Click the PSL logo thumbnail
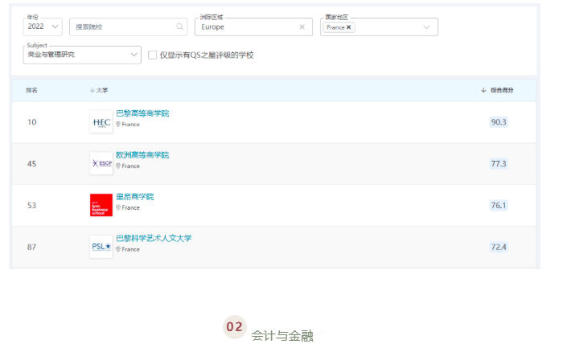567x344 pixels. point(101,247)
